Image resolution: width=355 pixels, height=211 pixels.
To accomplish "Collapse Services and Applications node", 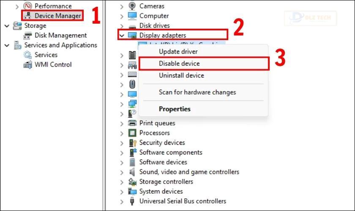I will tap(7, 45).
